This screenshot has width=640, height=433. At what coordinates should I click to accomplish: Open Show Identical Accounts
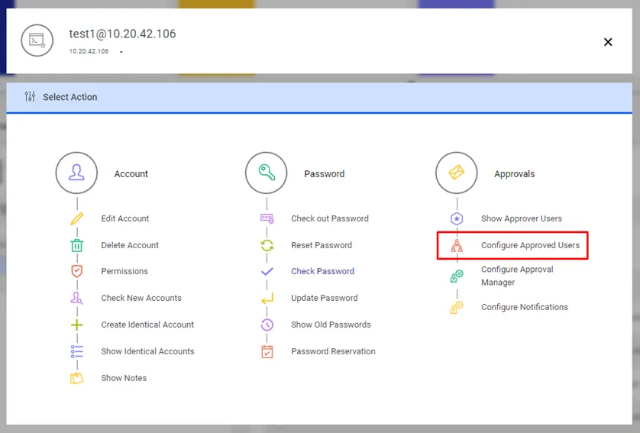147,351
